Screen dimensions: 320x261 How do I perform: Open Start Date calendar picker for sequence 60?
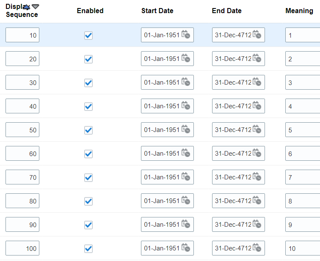(186, 153)
